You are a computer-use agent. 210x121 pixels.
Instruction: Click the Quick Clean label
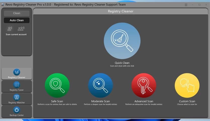(122, 63)
